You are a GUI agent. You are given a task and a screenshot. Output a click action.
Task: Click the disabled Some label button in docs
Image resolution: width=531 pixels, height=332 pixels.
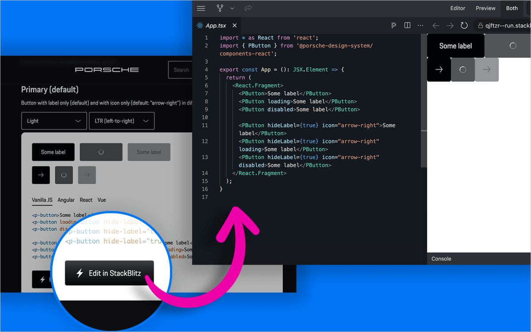click(149, 152)
